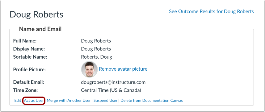Click the value Roberts, Doug
The image size is (265, 112).
[x=96, y=57]
